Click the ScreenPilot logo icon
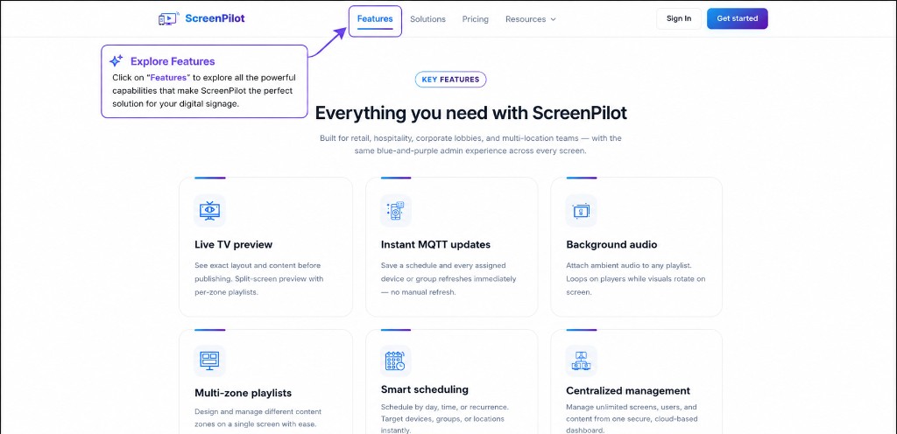Image resolution: width=897 pixels, height=434 pixels. coord(169,19)
